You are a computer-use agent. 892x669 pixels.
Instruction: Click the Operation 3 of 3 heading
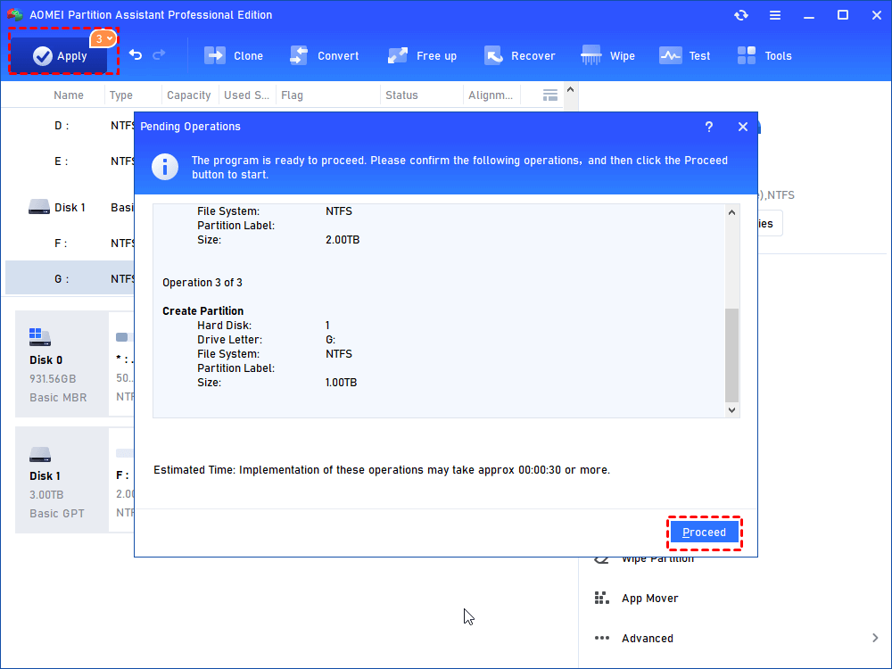202,283
